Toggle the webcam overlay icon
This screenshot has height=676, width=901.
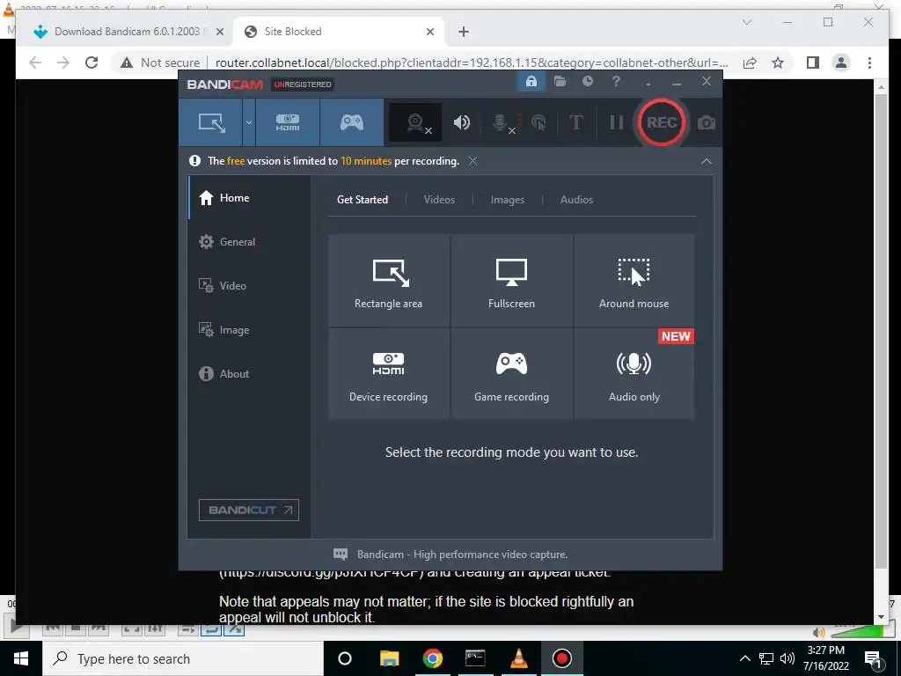coord(416,122)
